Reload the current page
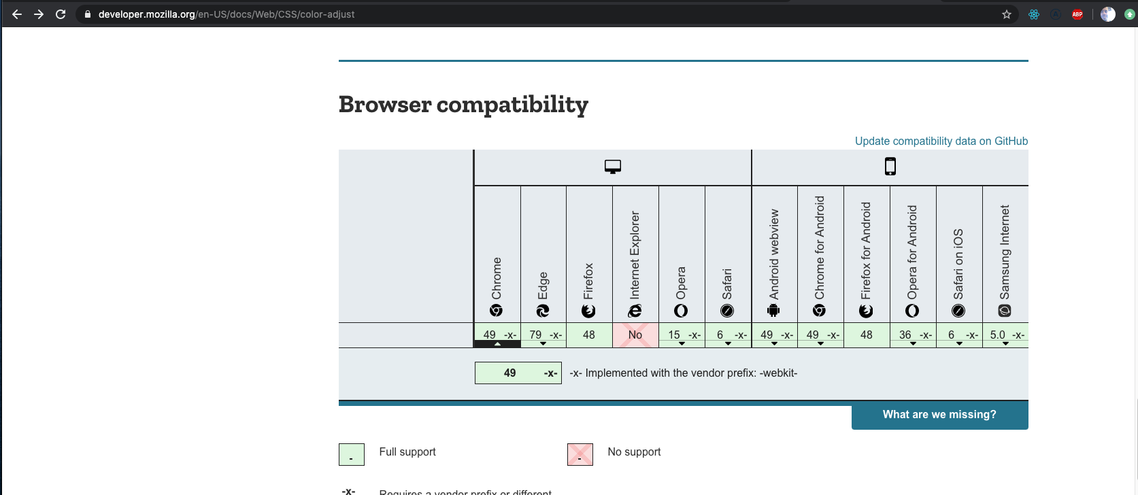Viewport: 1138px width, 495px height. 61,14
